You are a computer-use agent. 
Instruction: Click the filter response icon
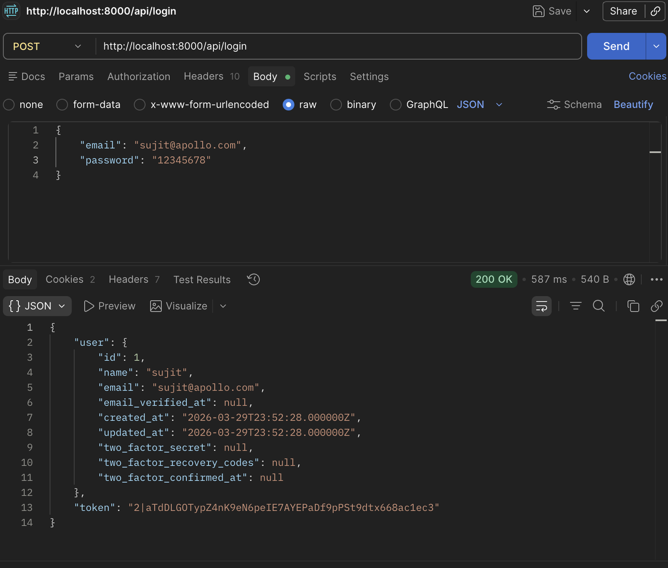(x=576, y=306)
